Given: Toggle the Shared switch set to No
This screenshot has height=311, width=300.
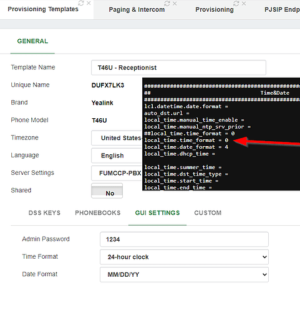Looking at the screenshot, I should 107,191.
